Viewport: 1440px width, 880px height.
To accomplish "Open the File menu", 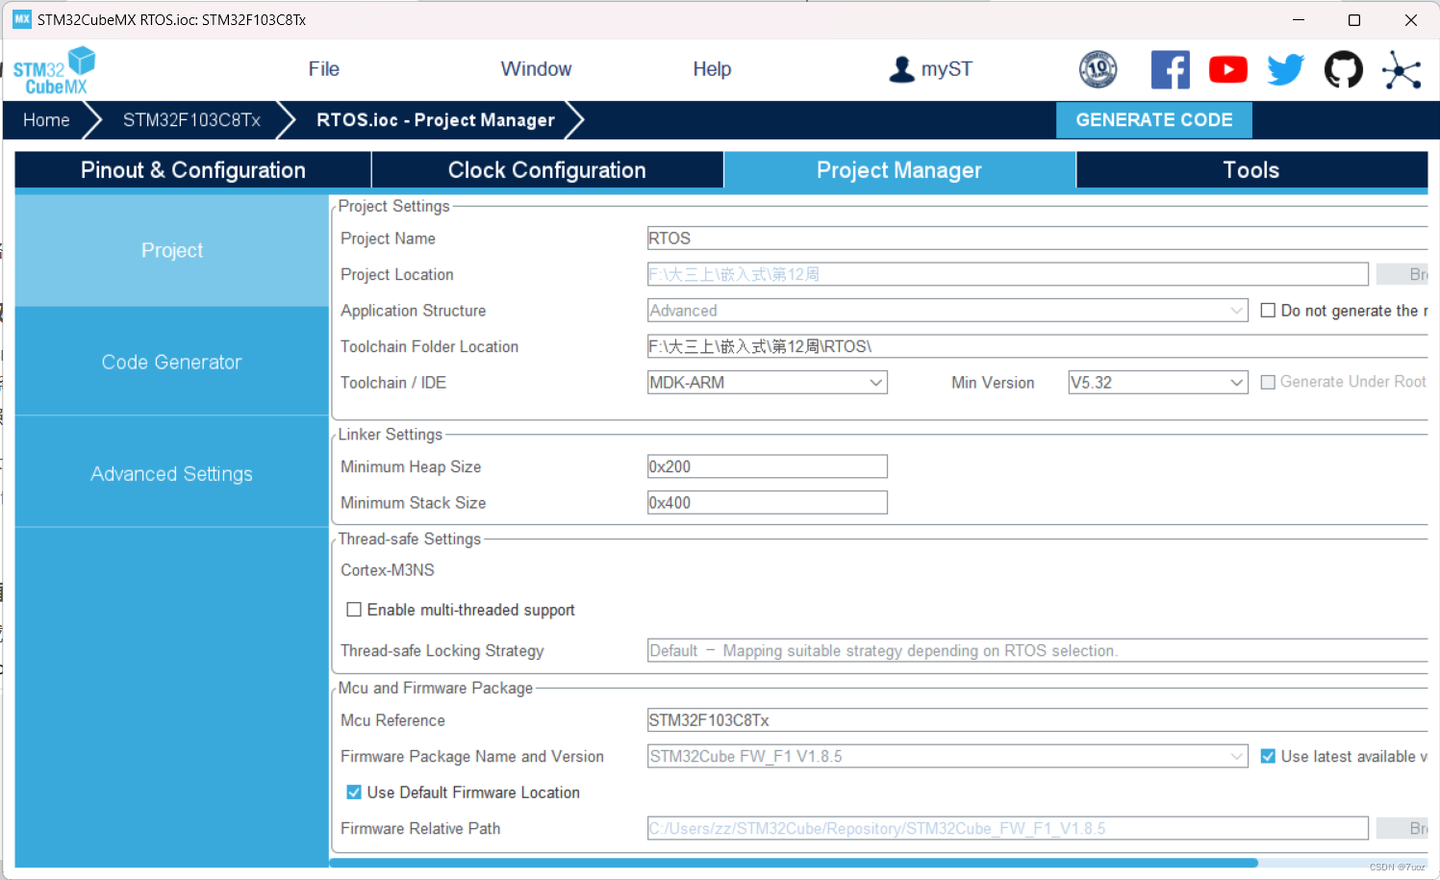I will coord(324,69).
